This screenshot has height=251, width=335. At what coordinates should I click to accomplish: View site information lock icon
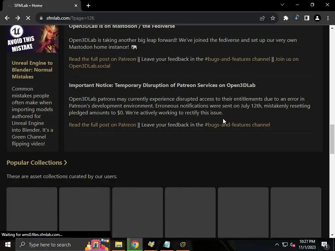coord(41,18)
